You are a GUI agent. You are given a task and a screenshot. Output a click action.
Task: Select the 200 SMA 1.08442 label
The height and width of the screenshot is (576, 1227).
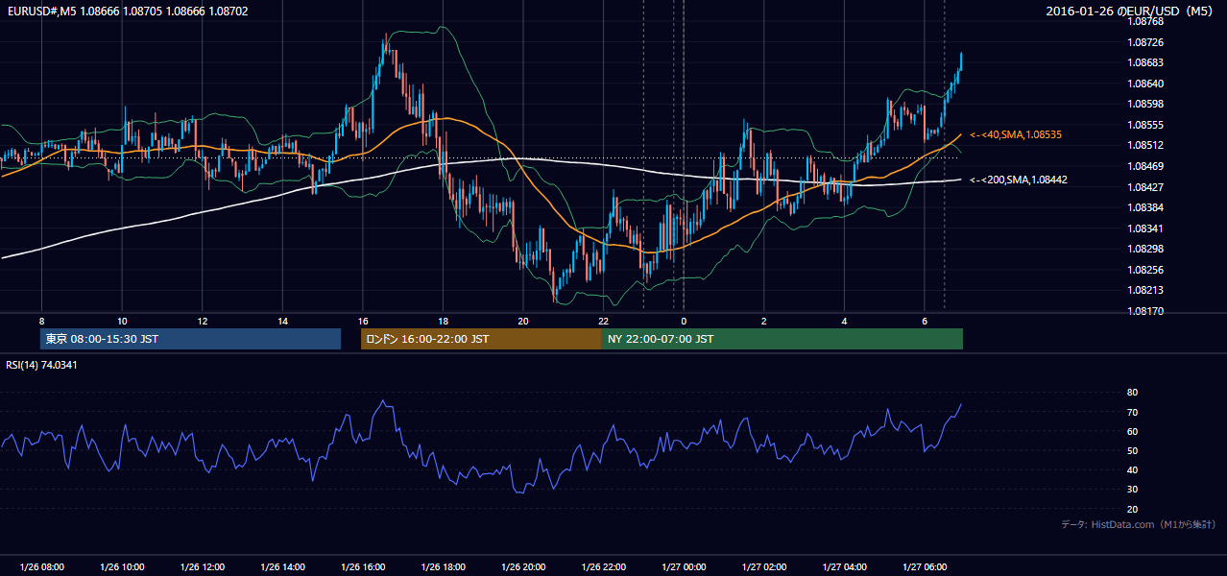(x=1019, y=180)
